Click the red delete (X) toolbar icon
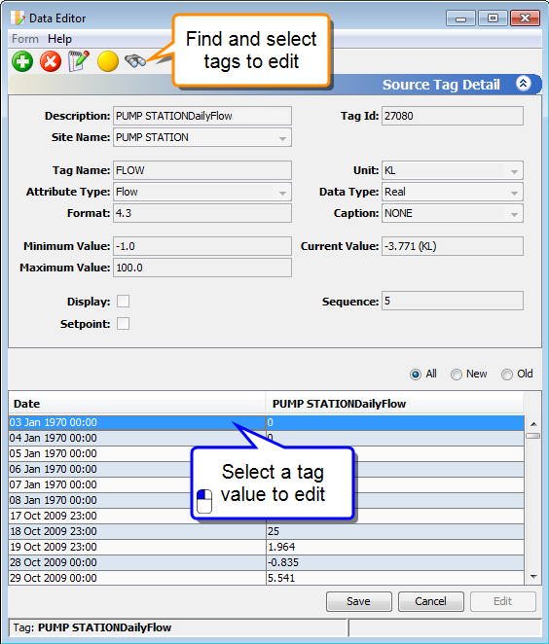 pos(51,61)
